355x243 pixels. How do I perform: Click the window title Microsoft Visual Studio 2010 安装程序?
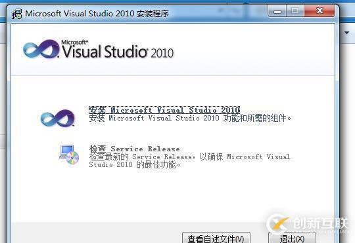(x=97, y=14)
